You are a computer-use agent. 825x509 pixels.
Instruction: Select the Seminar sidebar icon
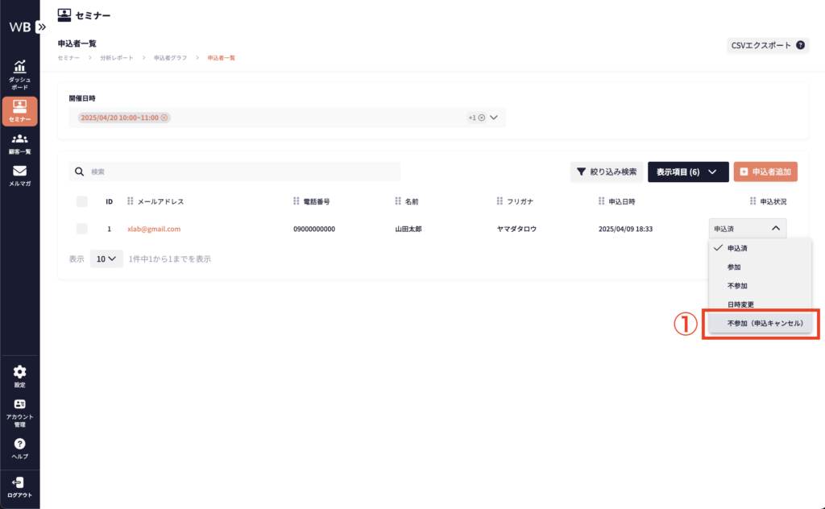(19, 106)
